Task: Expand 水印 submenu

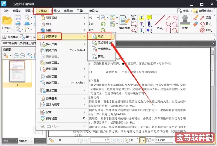Action: click(x=63, y=24)
